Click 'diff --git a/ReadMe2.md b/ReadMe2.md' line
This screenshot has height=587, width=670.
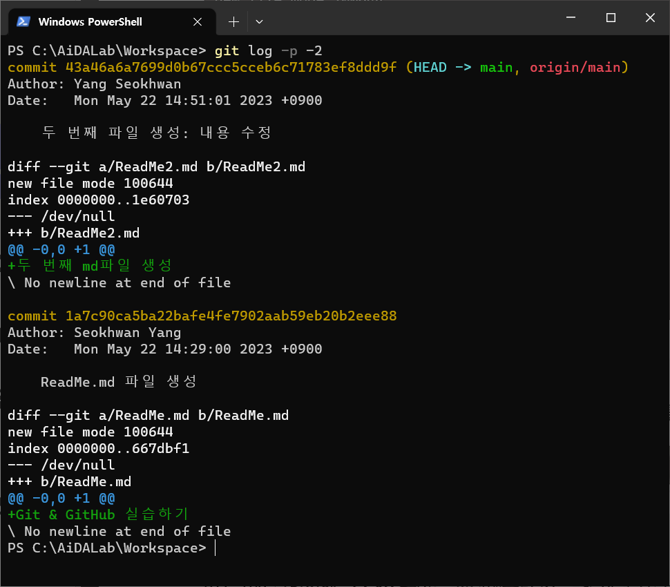coord(156,166)
